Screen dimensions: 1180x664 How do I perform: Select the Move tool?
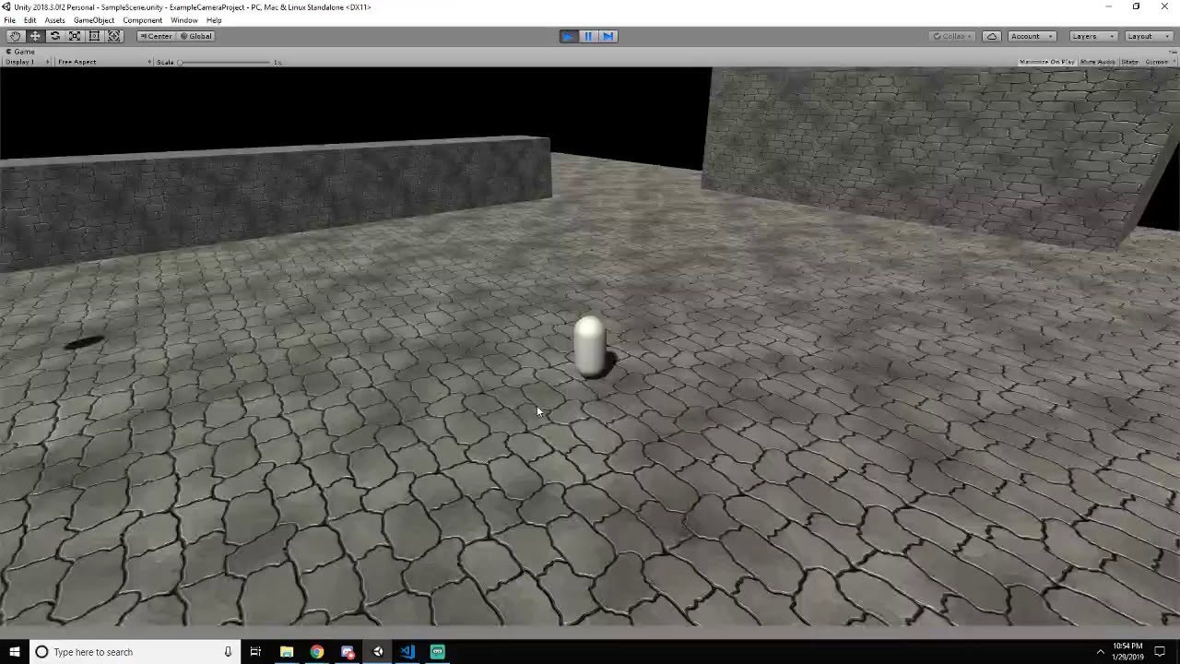[x=35, y=36]
